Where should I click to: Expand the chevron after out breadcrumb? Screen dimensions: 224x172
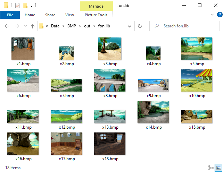pos(94,26)
